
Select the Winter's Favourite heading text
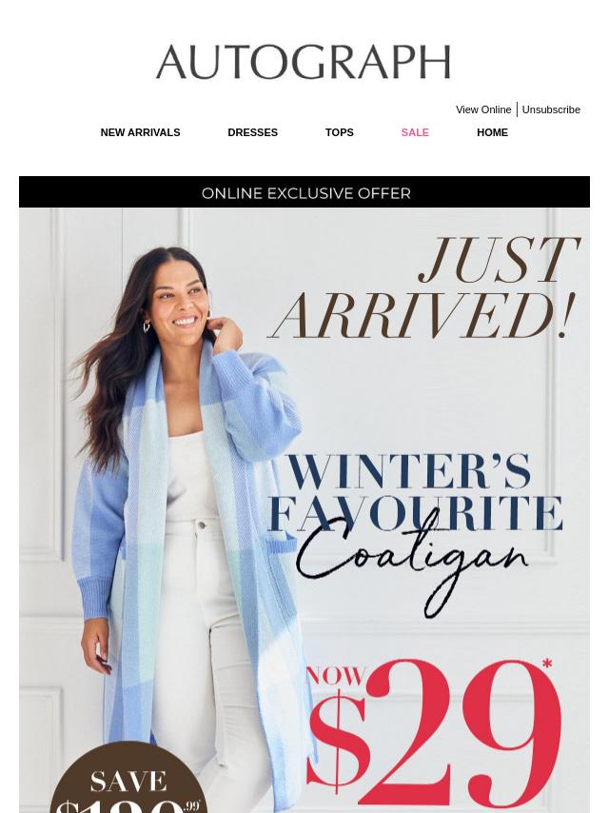pyautogui.click(x=415, y=492)
